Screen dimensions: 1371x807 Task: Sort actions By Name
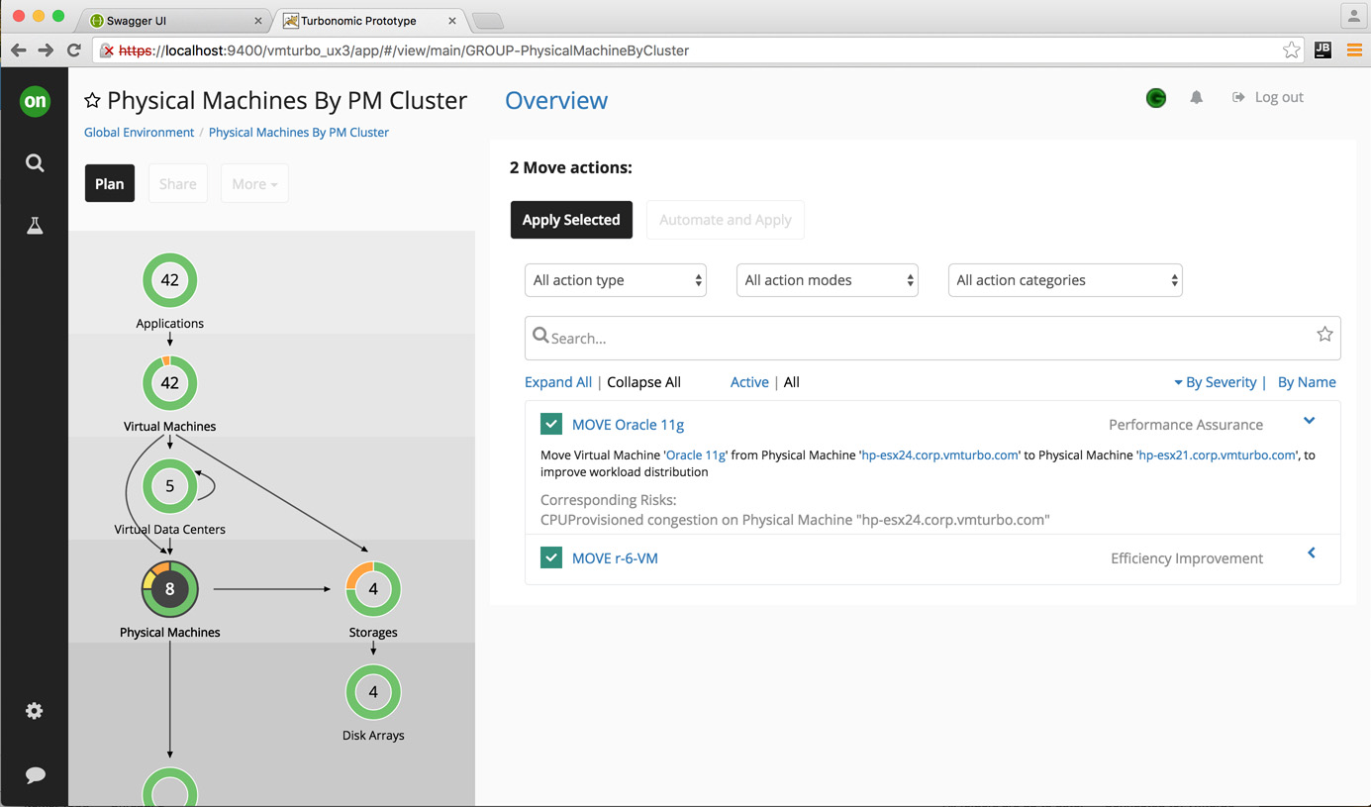pyautogui.click(x=1307, y=381)
